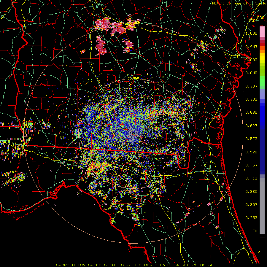Click the 0.253 scale value
Viewport: 267px width, 267px height.
point(251,218)
